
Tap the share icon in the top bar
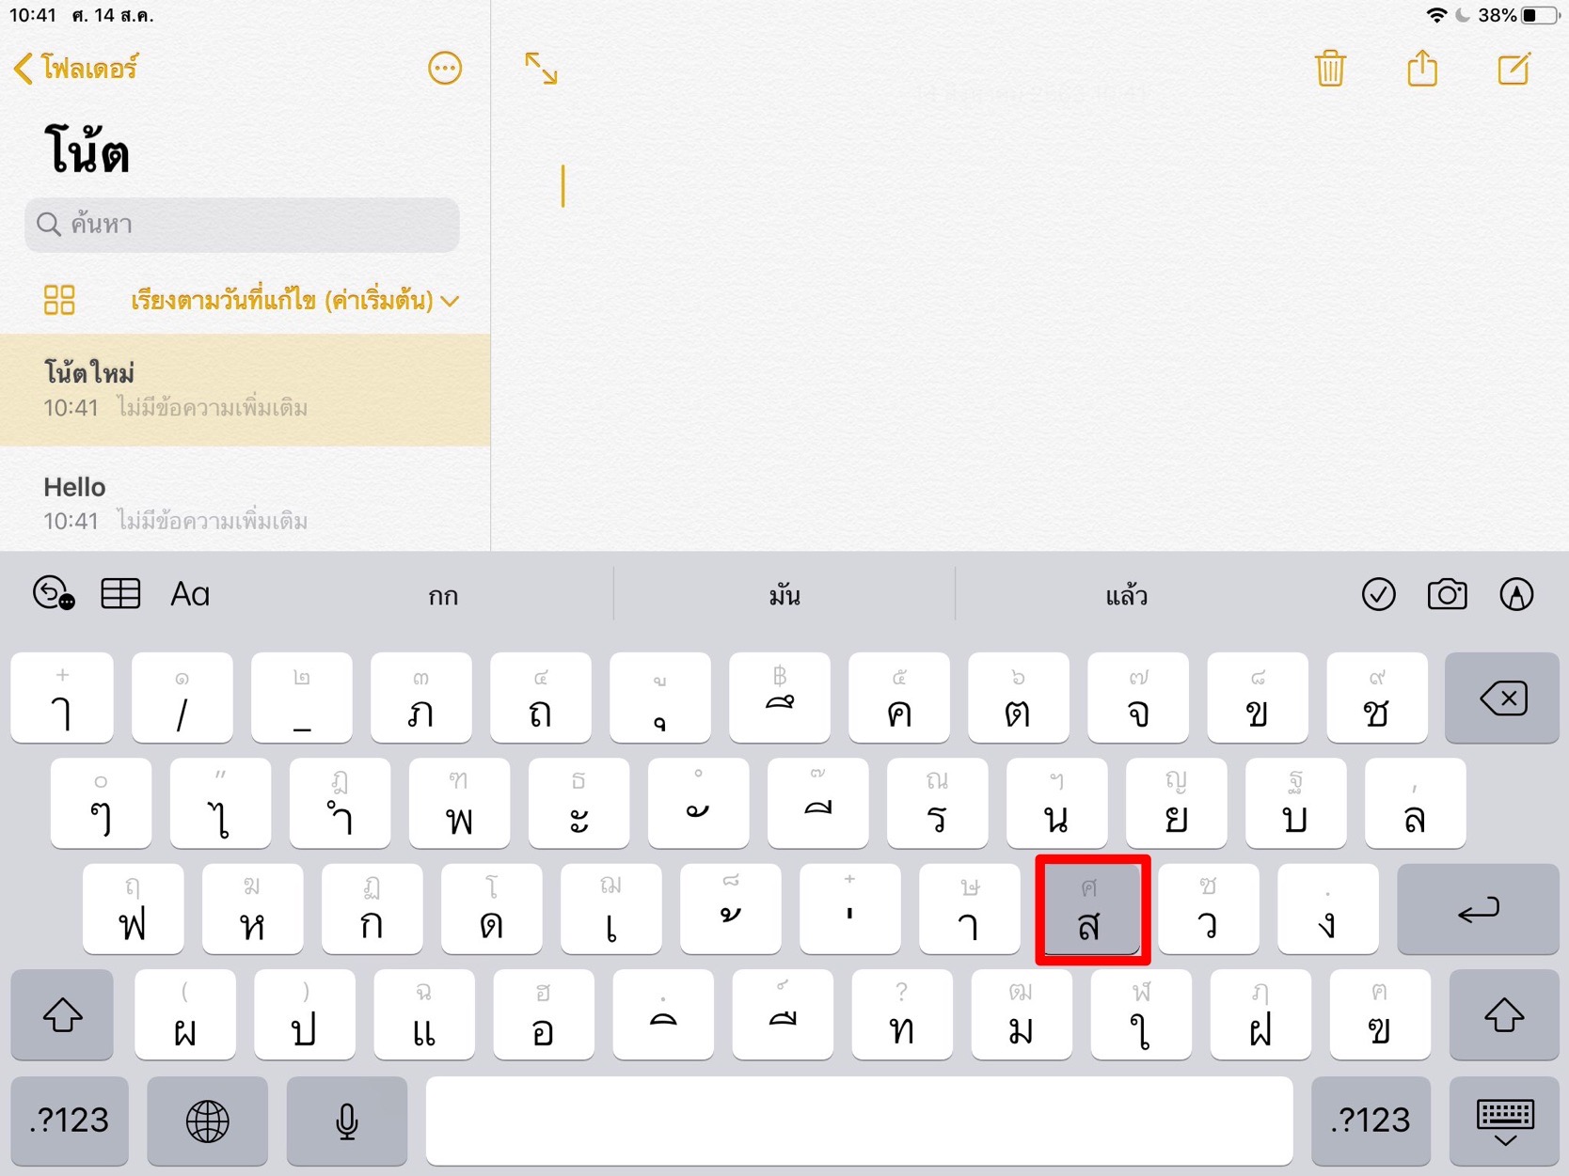[1422, 68]
